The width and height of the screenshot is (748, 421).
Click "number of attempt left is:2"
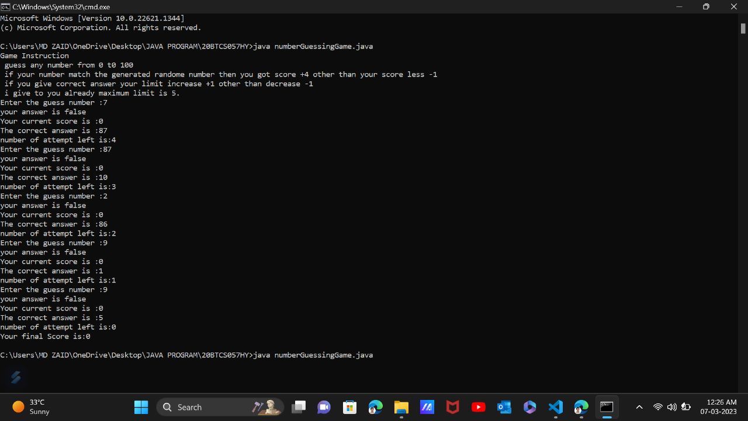tap(58, 233)
